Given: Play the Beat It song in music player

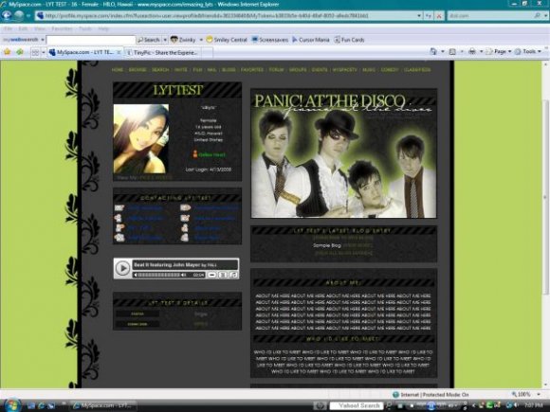Looking at the screenshot, I should pos(122,268).
